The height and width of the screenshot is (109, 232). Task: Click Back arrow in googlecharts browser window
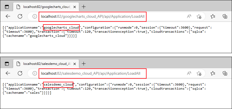click(x=8, y=16)
